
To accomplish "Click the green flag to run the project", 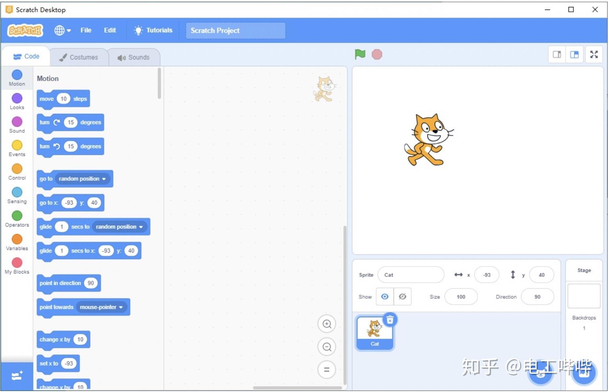I will click(x=360, y=54).
